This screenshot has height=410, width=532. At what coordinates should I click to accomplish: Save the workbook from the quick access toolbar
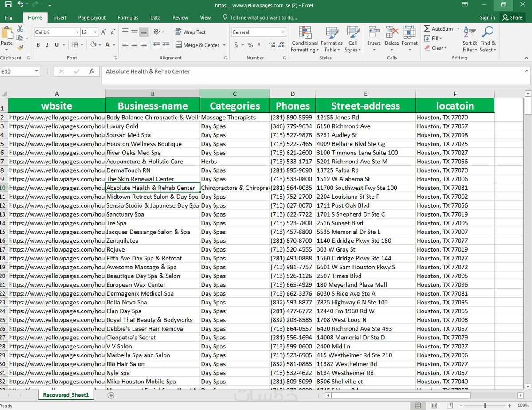(x=8, y=4)
